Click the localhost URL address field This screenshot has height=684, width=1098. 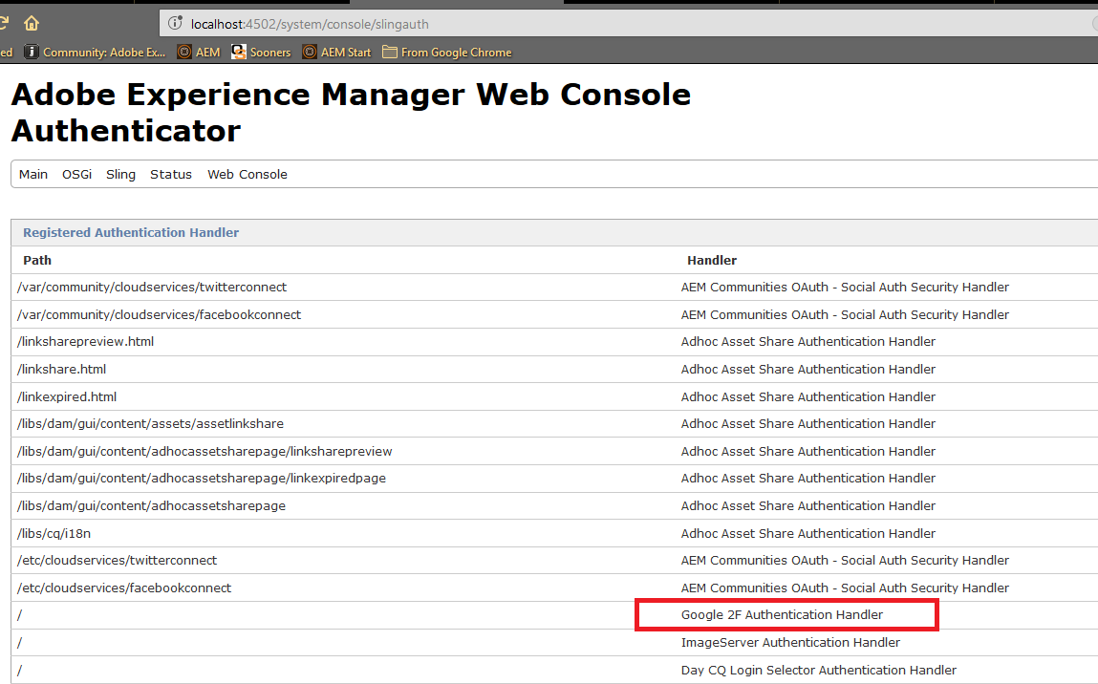573,23
